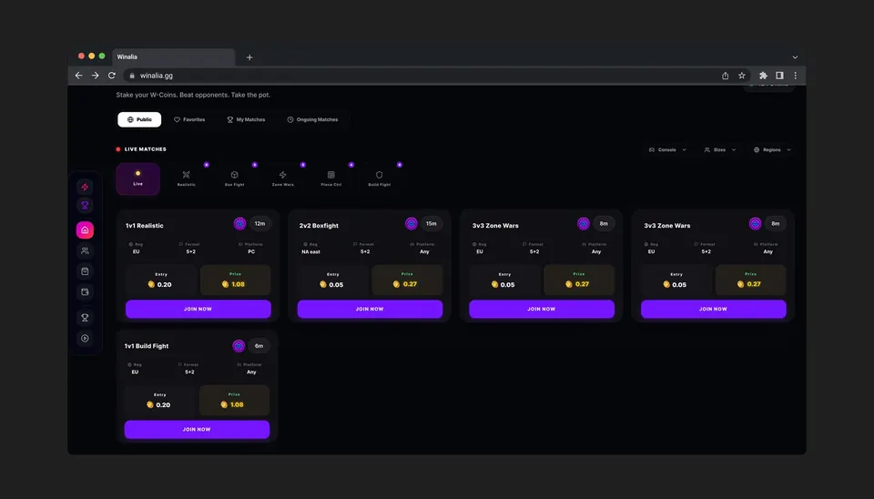Screen dimensions: 874x499
Task: Expand the tab search chevron
Action: (x=795, y=57)
